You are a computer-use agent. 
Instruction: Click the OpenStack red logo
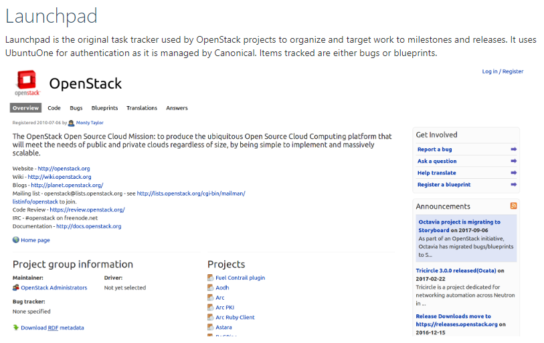click(x=27, y=83)
